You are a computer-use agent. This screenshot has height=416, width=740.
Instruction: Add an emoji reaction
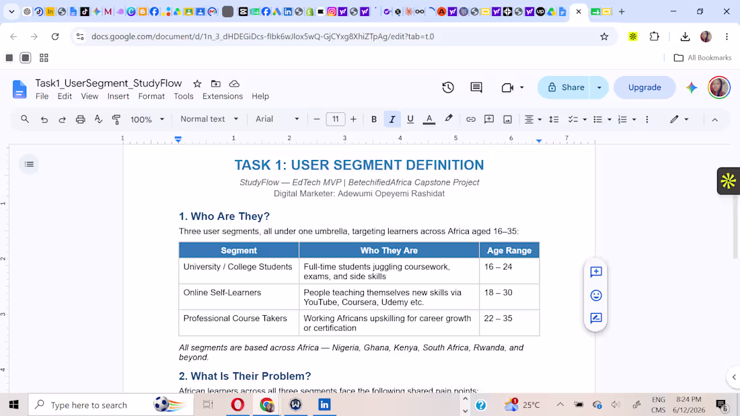pyautogui.click(x=596, y=295)
